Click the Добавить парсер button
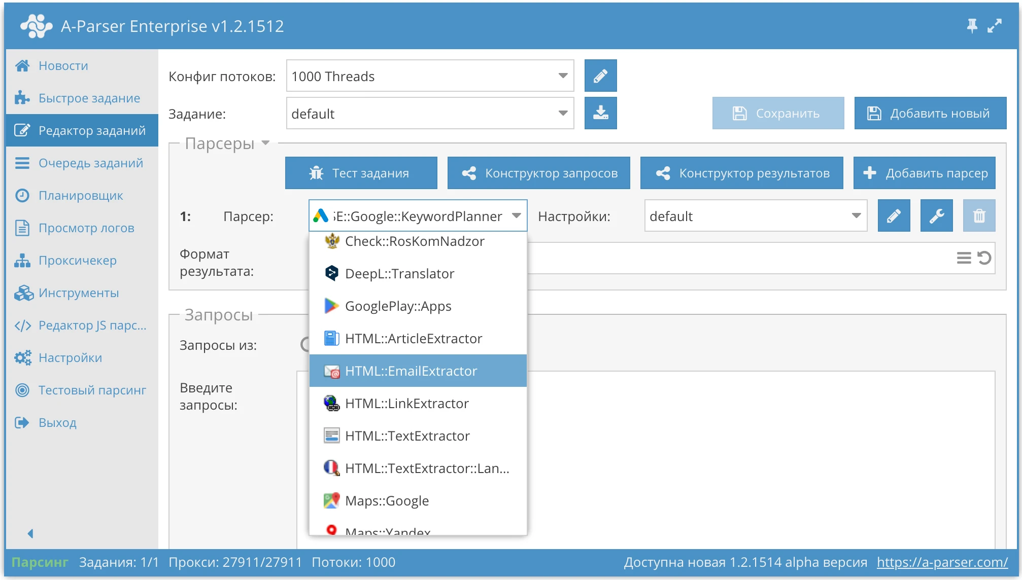This screenshot has height=580, width=1022. pos(924,173)
